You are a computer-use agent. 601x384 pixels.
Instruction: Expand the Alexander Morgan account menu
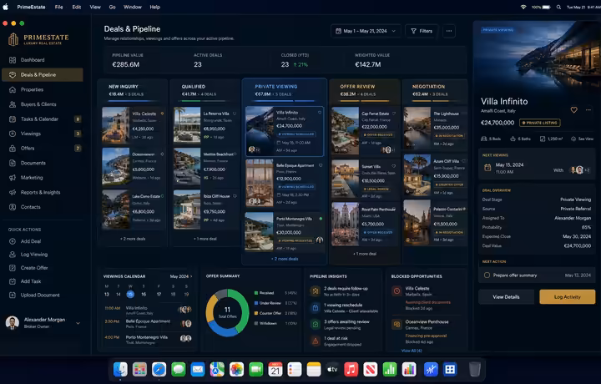pyautogui.click(x=78, y=323)
